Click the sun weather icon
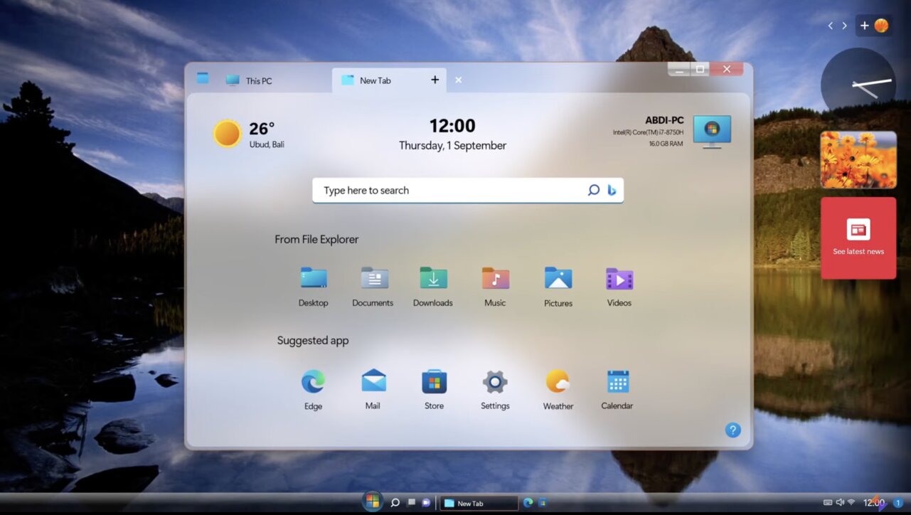Screen dimensions: 911x515 227,133
